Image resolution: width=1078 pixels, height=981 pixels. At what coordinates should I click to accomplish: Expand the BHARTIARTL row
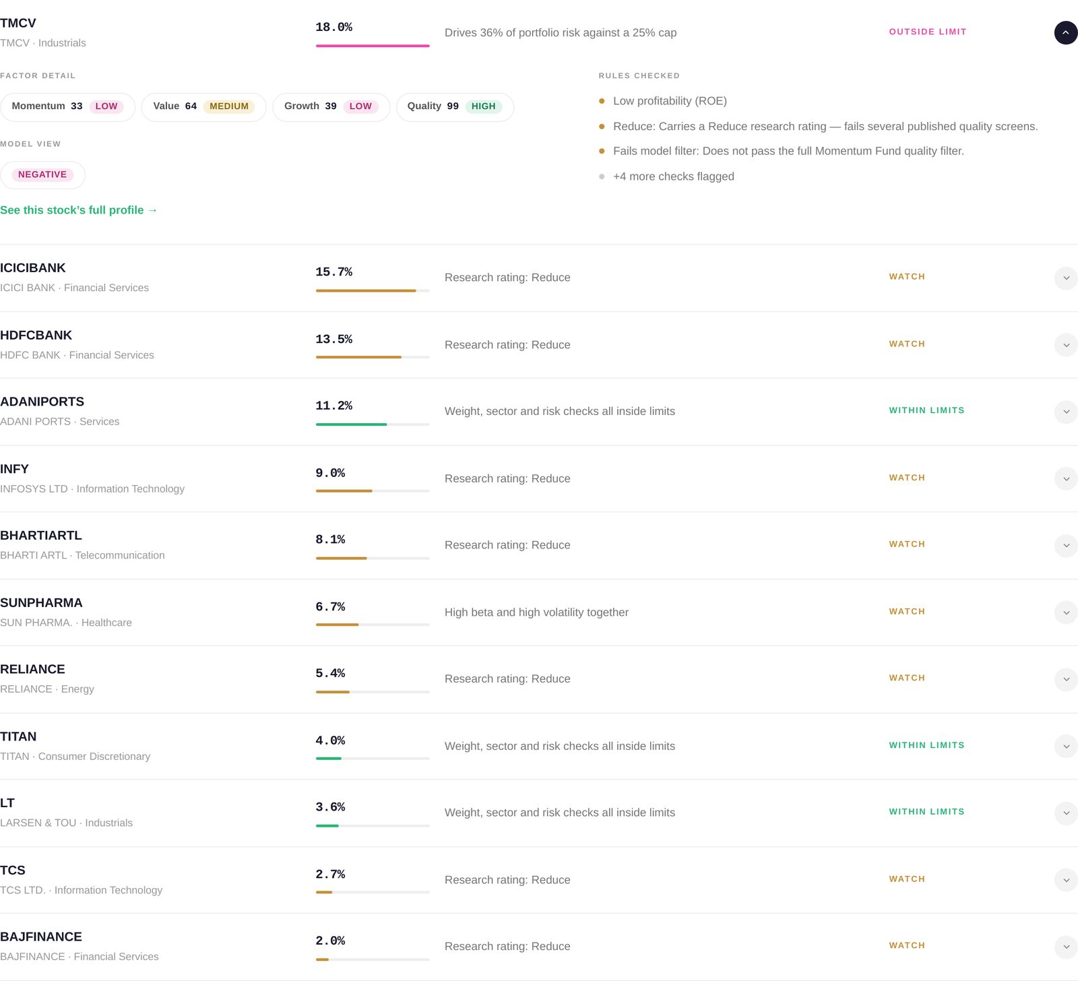point(1065,545)
